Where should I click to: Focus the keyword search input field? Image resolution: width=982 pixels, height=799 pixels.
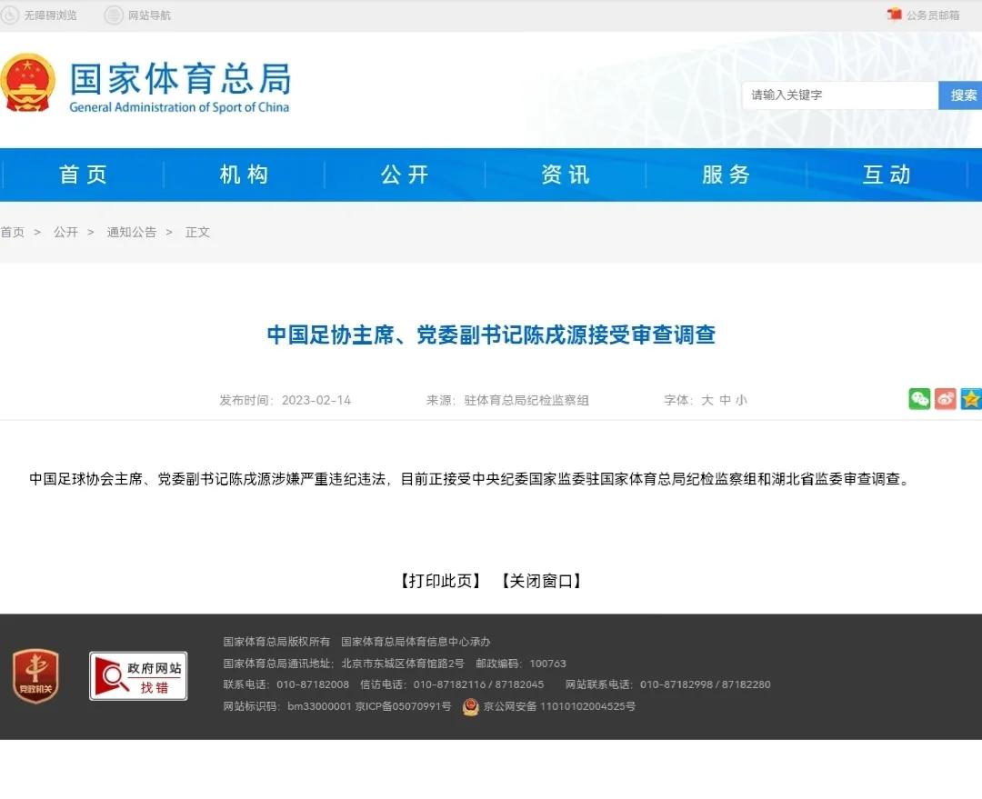click(840, 95)
